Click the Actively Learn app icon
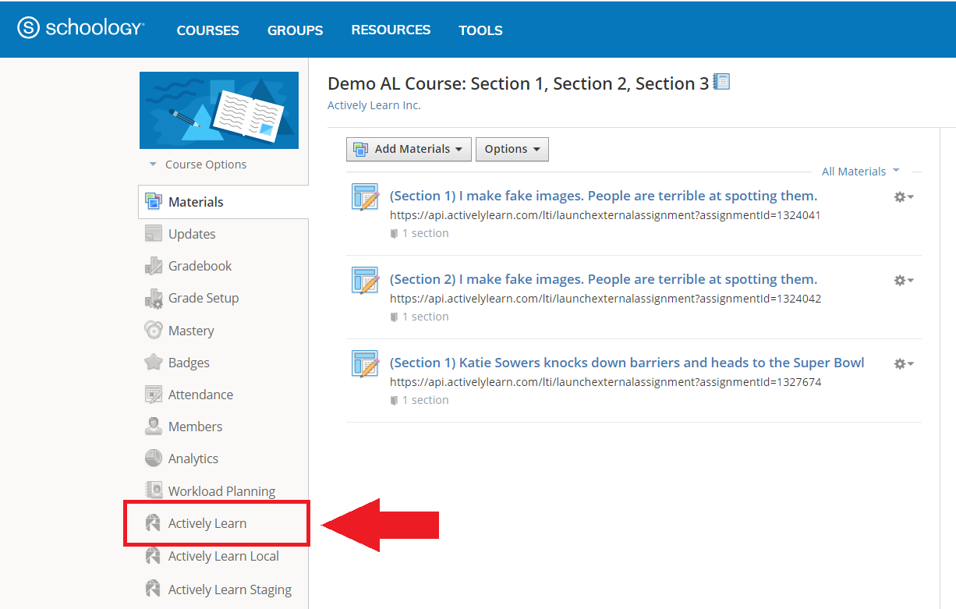 pos(154,522)
